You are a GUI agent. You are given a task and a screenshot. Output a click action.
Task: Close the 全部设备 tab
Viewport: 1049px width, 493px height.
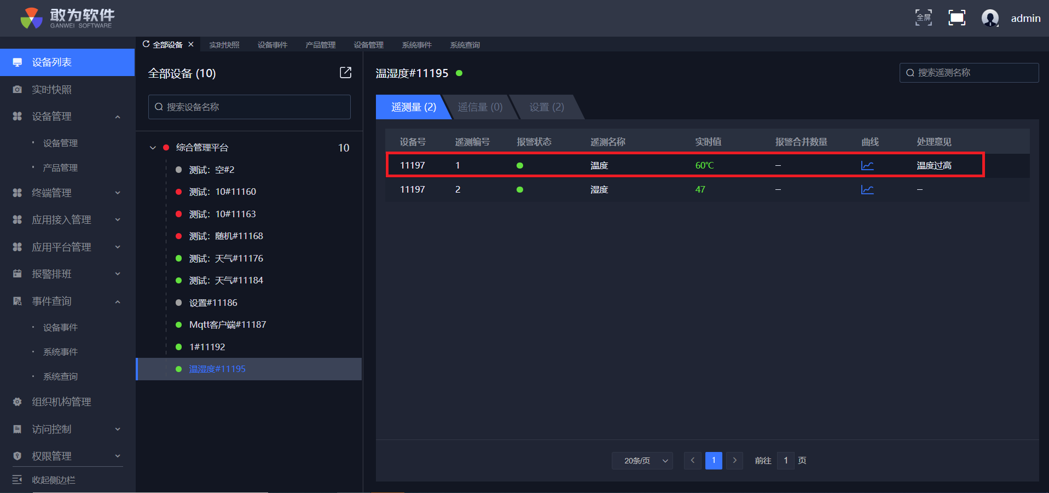point(191,44)
